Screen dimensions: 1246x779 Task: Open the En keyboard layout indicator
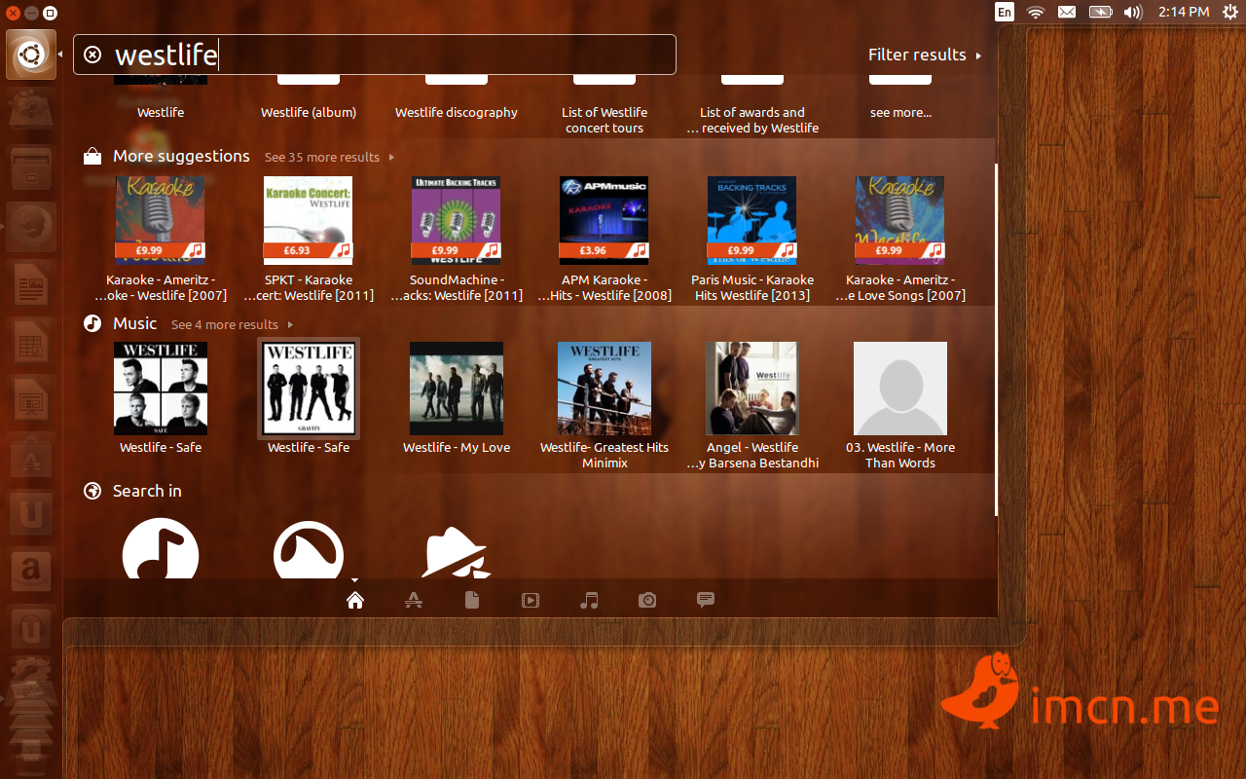point(1005,12)
